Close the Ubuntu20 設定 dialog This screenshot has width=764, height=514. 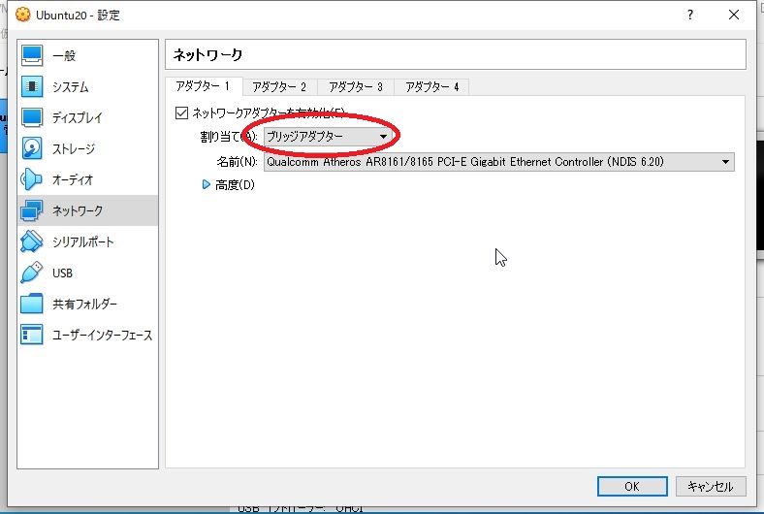(734, 15)
